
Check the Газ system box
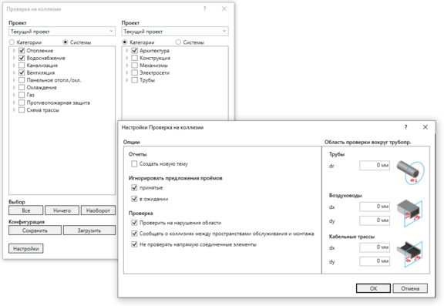[x=22, y=95]
